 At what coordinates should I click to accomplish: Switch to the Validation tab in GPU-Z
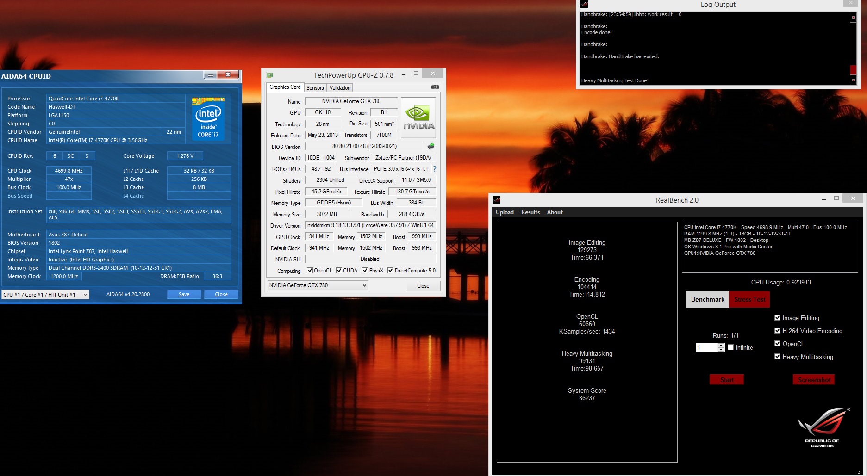pyautogui.click(x=340, y=88)
